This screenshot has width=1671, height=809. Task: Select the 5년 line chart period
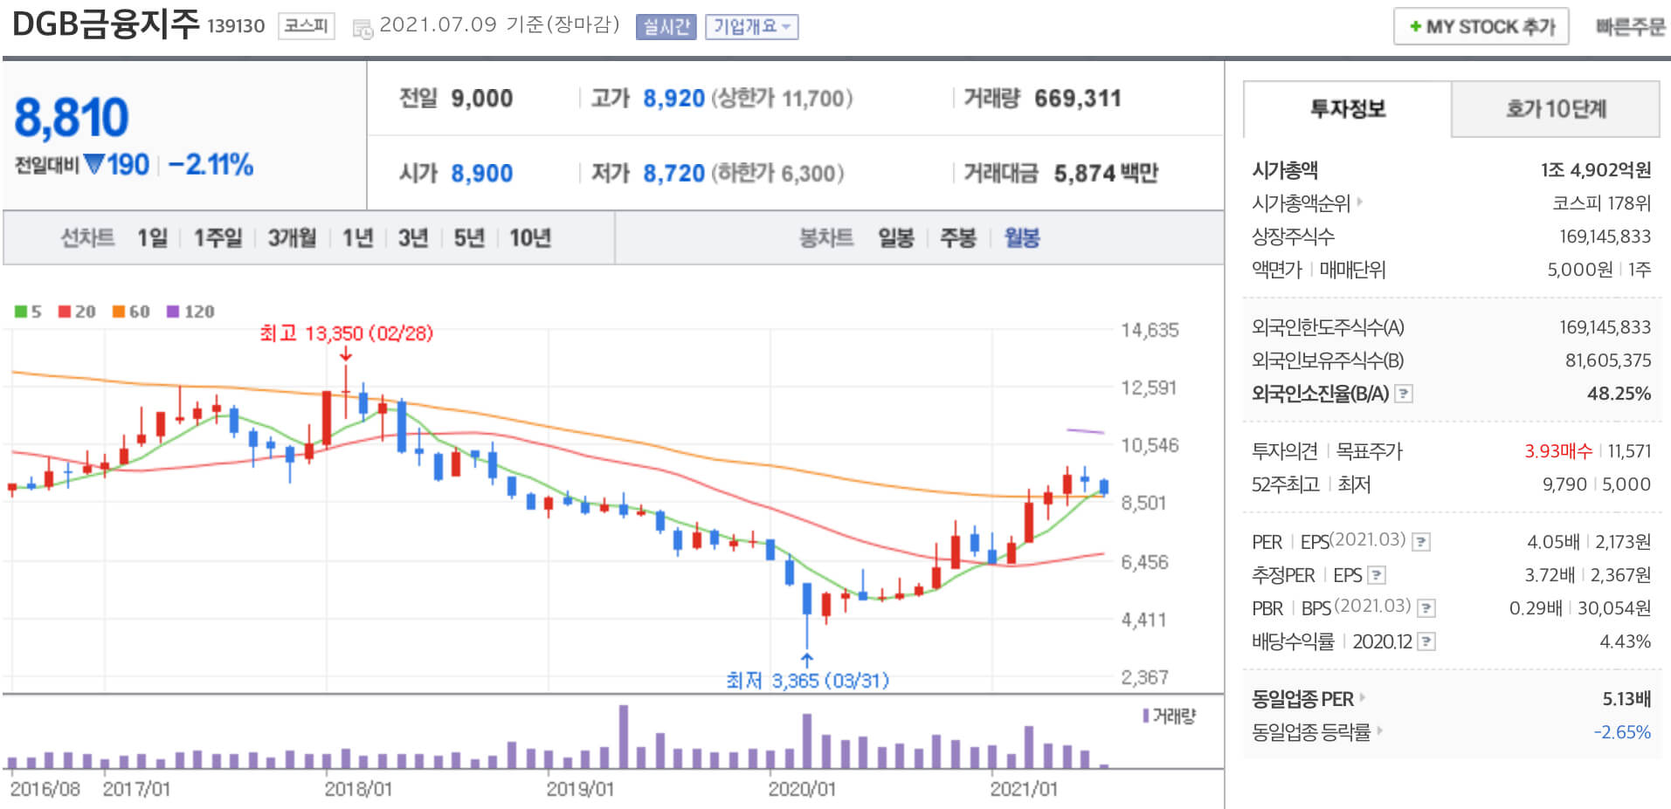tap(469, 237)
